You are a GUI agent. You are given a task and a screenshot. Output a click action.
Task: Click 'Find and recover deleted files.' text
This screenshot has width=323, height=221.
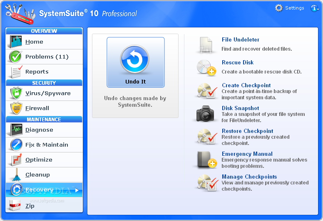257,49
